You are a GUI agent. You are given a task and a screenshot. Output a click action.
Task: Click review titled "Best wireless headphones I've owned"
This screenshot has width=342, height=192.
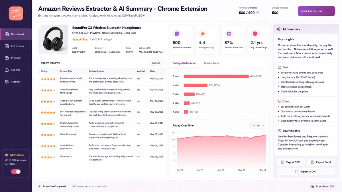click(x=73, y=113)
